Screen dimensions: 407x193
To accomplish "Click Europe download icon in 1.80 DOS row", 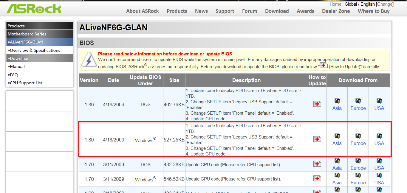I will tap(358, 101).
